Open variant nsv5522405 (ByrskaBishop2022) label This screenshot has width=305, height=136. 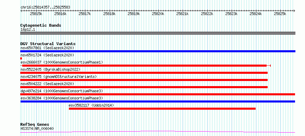tap(50, 69)
